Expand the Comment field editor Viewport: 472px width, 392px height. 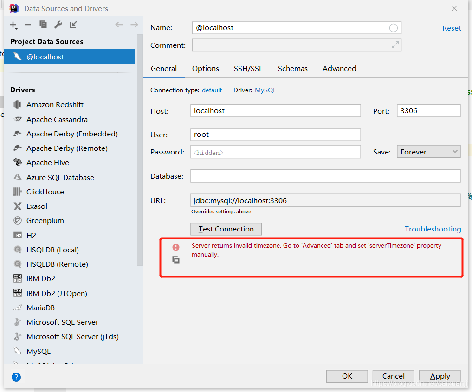coord(395,45)
